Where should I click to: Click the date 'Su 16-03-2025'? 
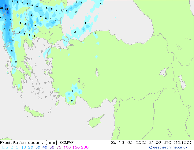[x=129, y=143]
